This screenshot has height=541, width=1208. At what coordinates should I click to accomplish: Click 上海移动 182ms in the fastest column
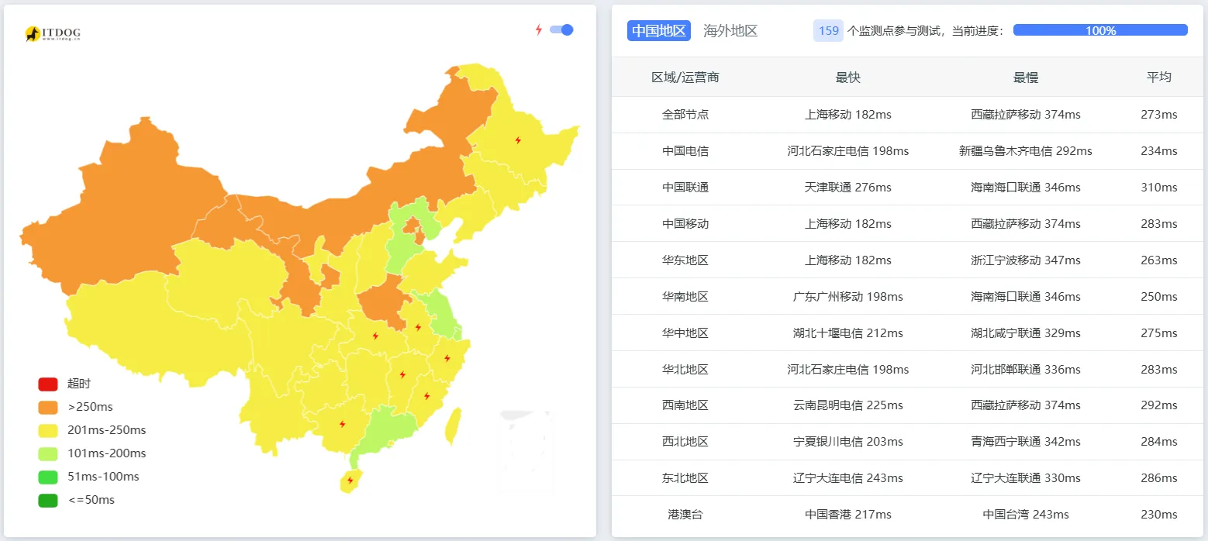click(848, 114)
